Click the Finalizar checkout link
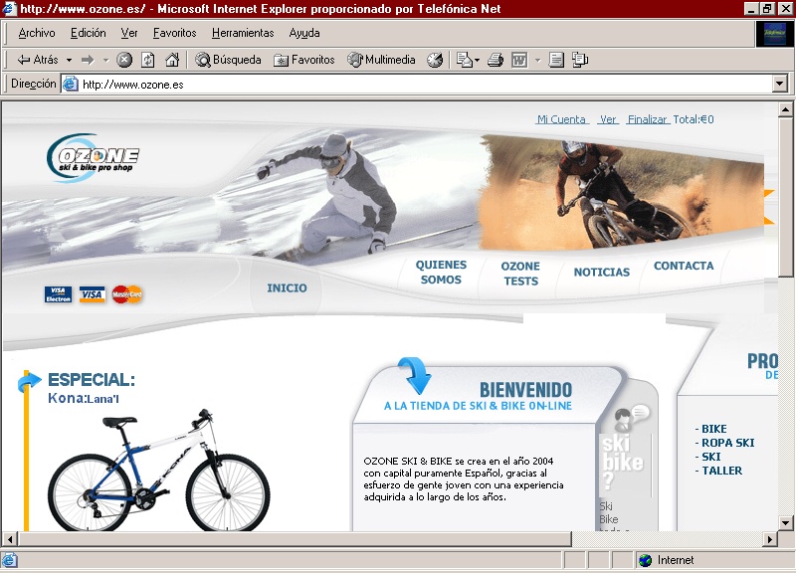 [x=648, y=119]
